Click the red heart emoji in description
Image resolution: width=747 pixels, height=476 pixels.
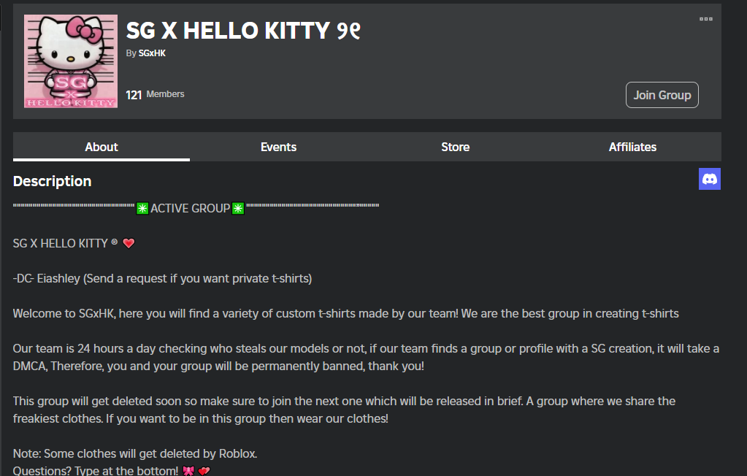point(129,244)
